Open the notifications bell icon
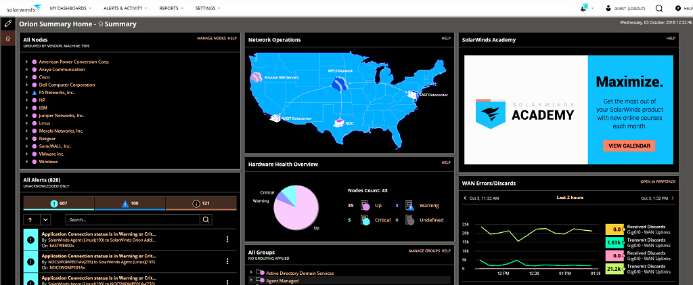Image resolution: width=693 pixels, height=285 pixels. coord(584,8)
